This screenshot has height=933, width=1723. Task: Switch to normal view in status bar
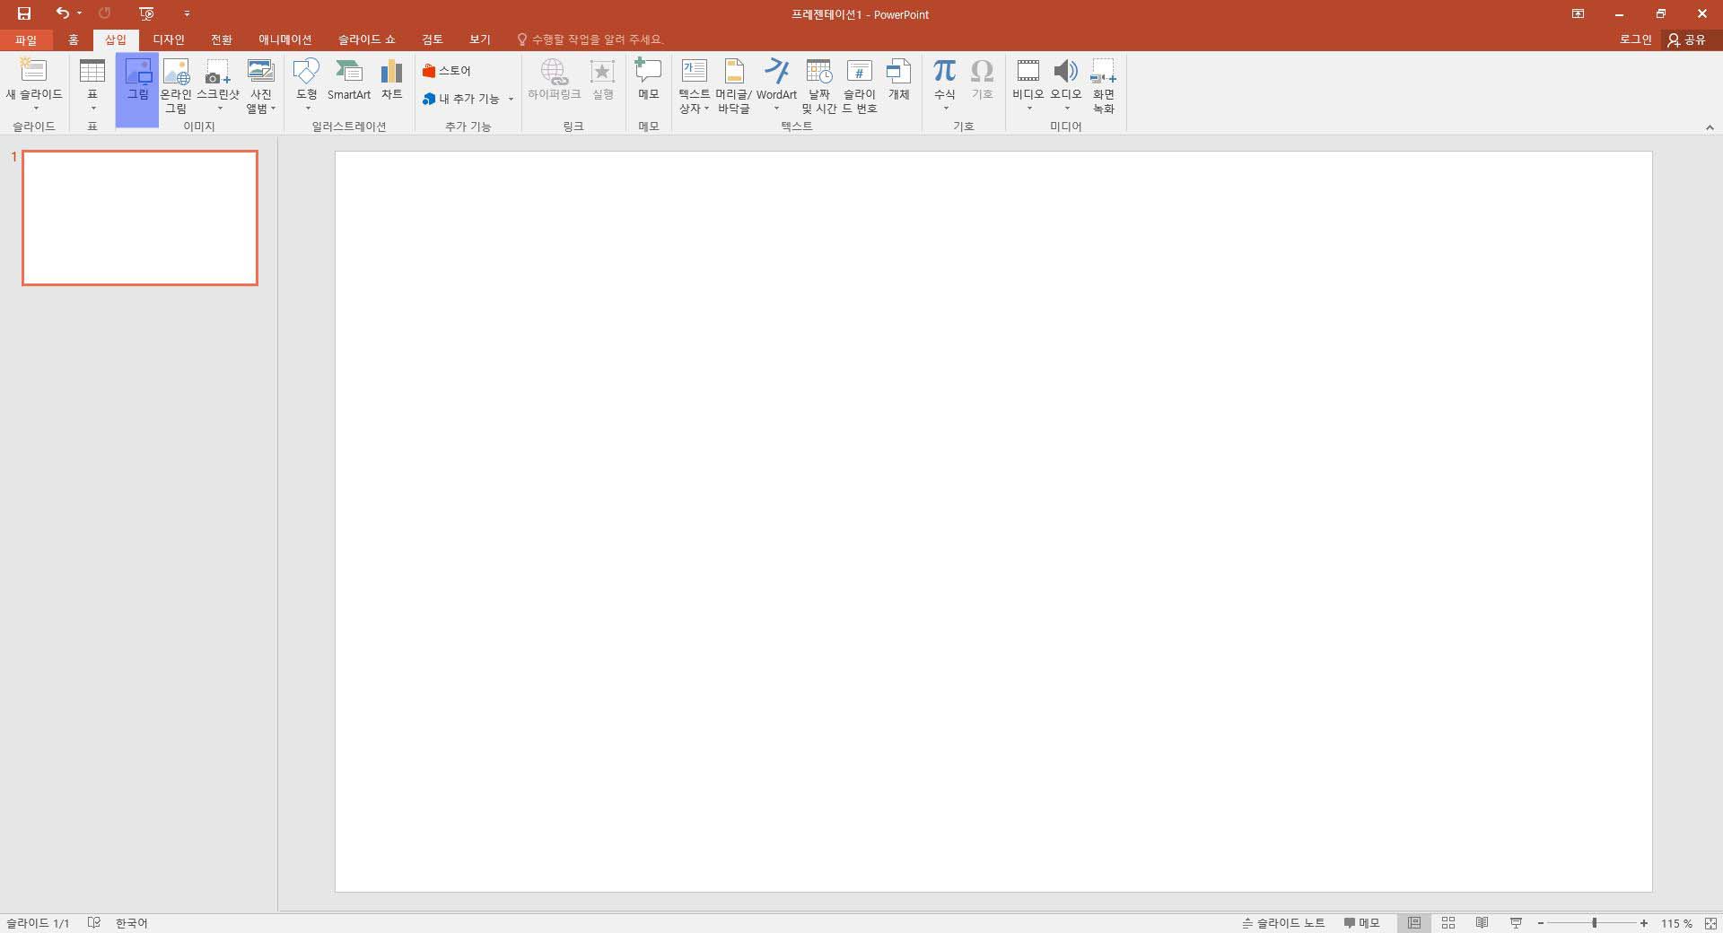pos(1414,923)
